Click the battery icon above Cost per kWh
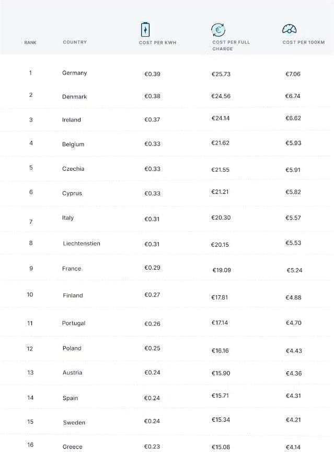This screenshot has height=452, width=334. point(145,29)
